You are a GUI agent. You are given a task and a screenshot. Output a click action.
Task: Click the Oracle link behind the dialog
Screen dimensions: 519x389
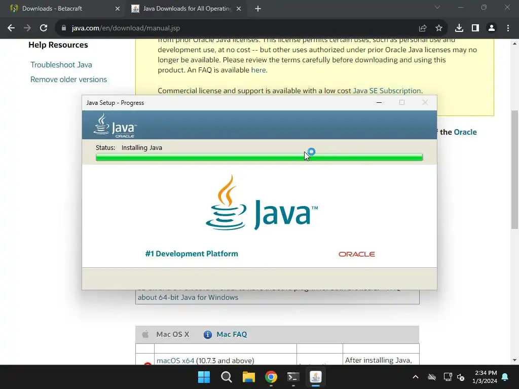click(x=465, y=132)
